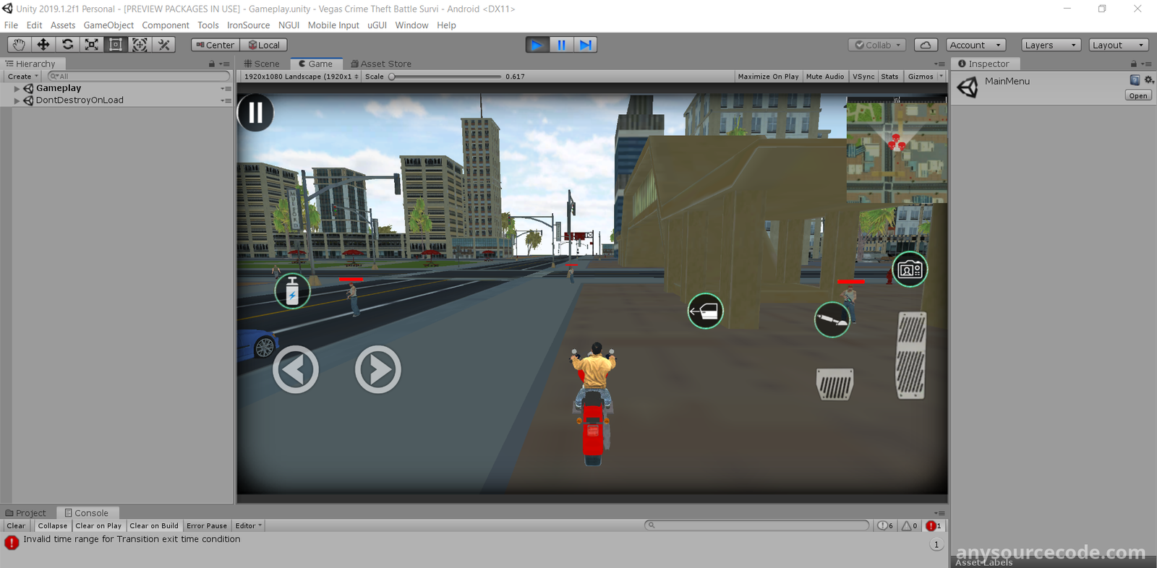Select the Scale tool
The height and width of the screenshot is (568, 1157).
[92, 45]
